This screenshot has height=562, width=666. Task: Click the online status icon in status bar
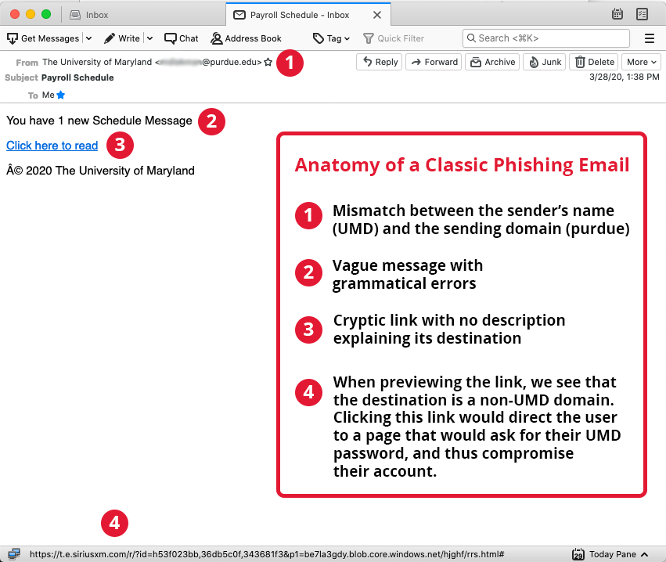coord(13,554)
